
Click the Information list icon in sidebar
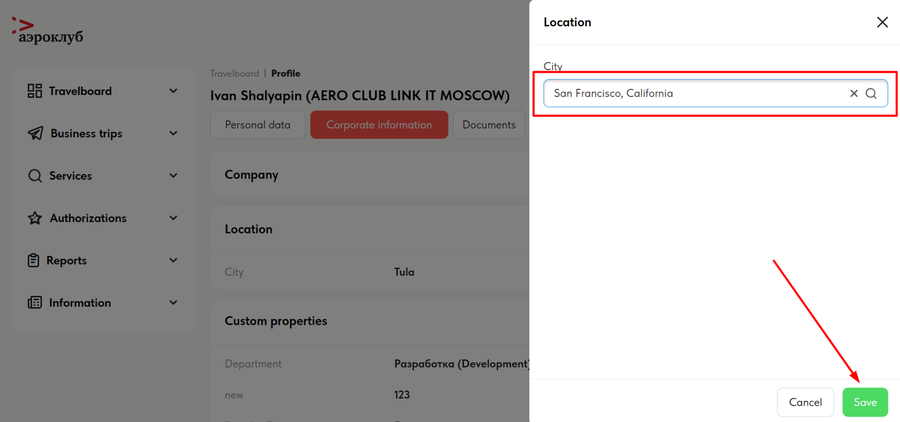35,303
